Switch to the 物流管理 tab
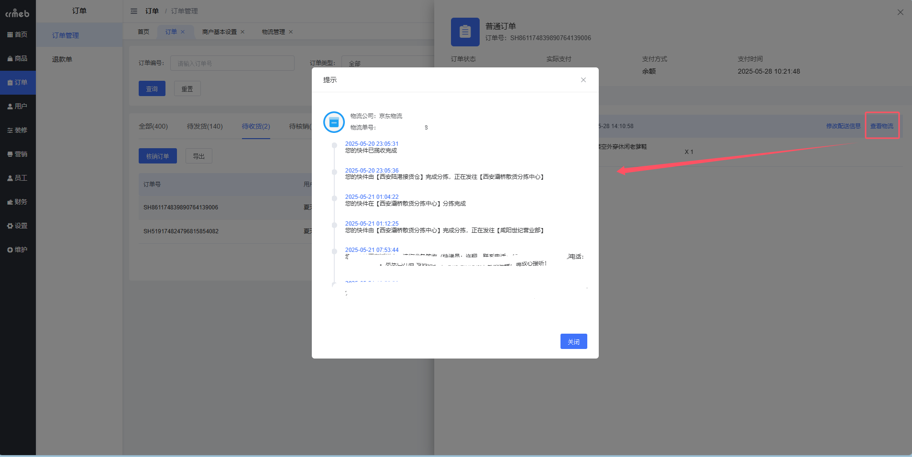The image size is (912, 457). click(x=273, y=32)
